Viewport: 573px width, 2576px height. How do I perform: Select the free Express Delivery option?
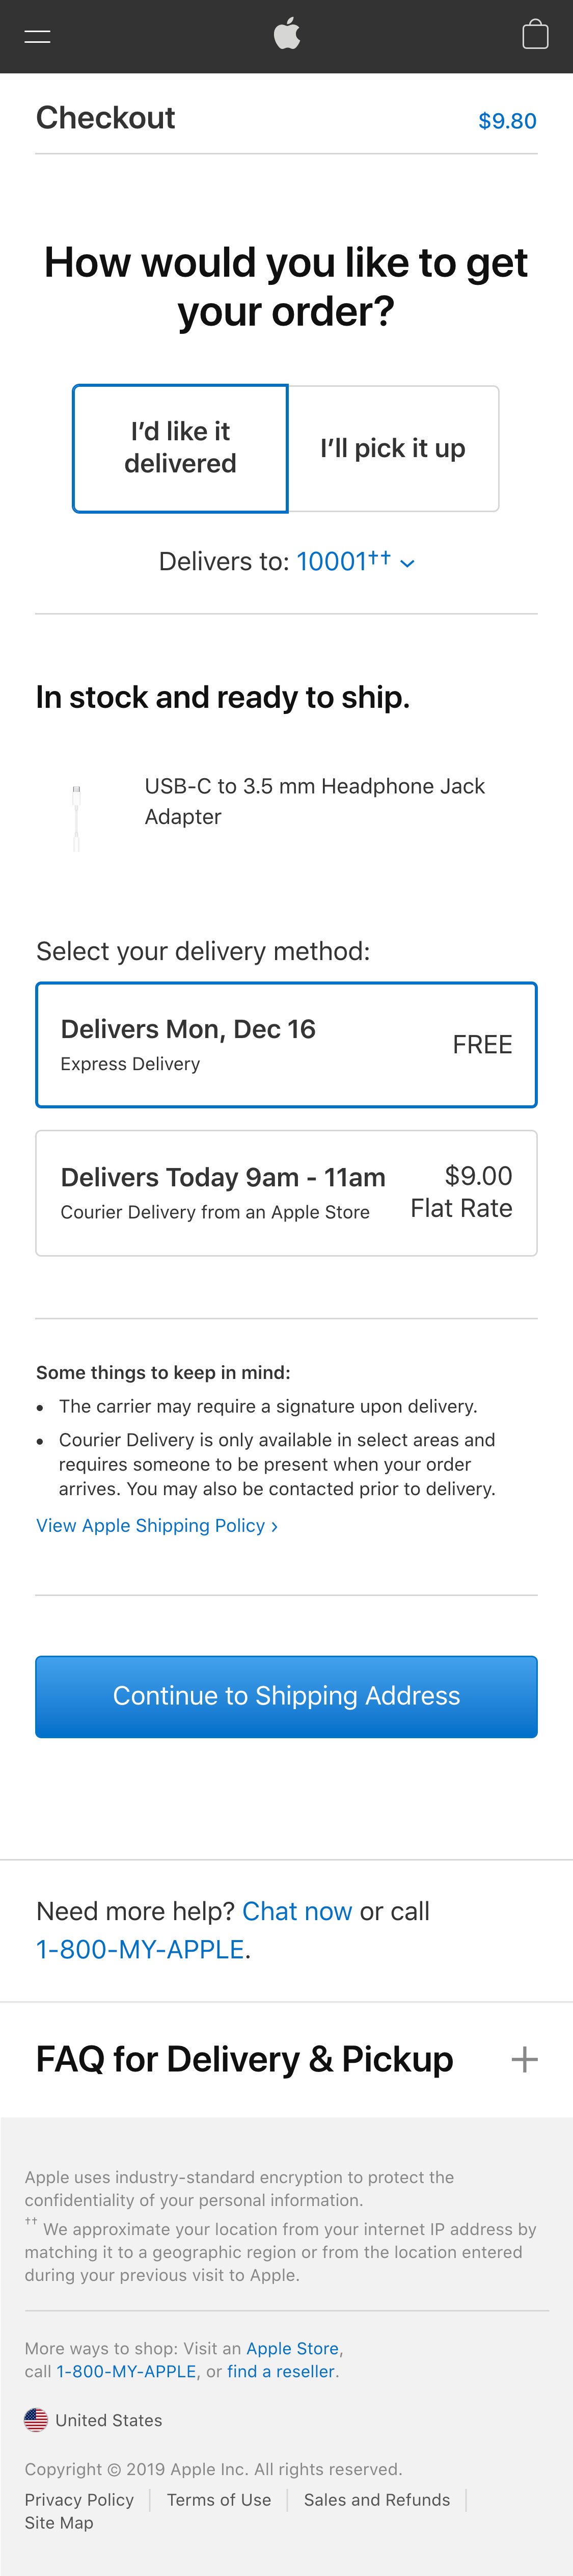pos(286,1044)
